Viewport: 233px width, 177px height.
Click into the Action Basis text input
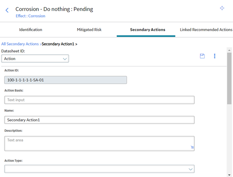click(x=99, y=100)
